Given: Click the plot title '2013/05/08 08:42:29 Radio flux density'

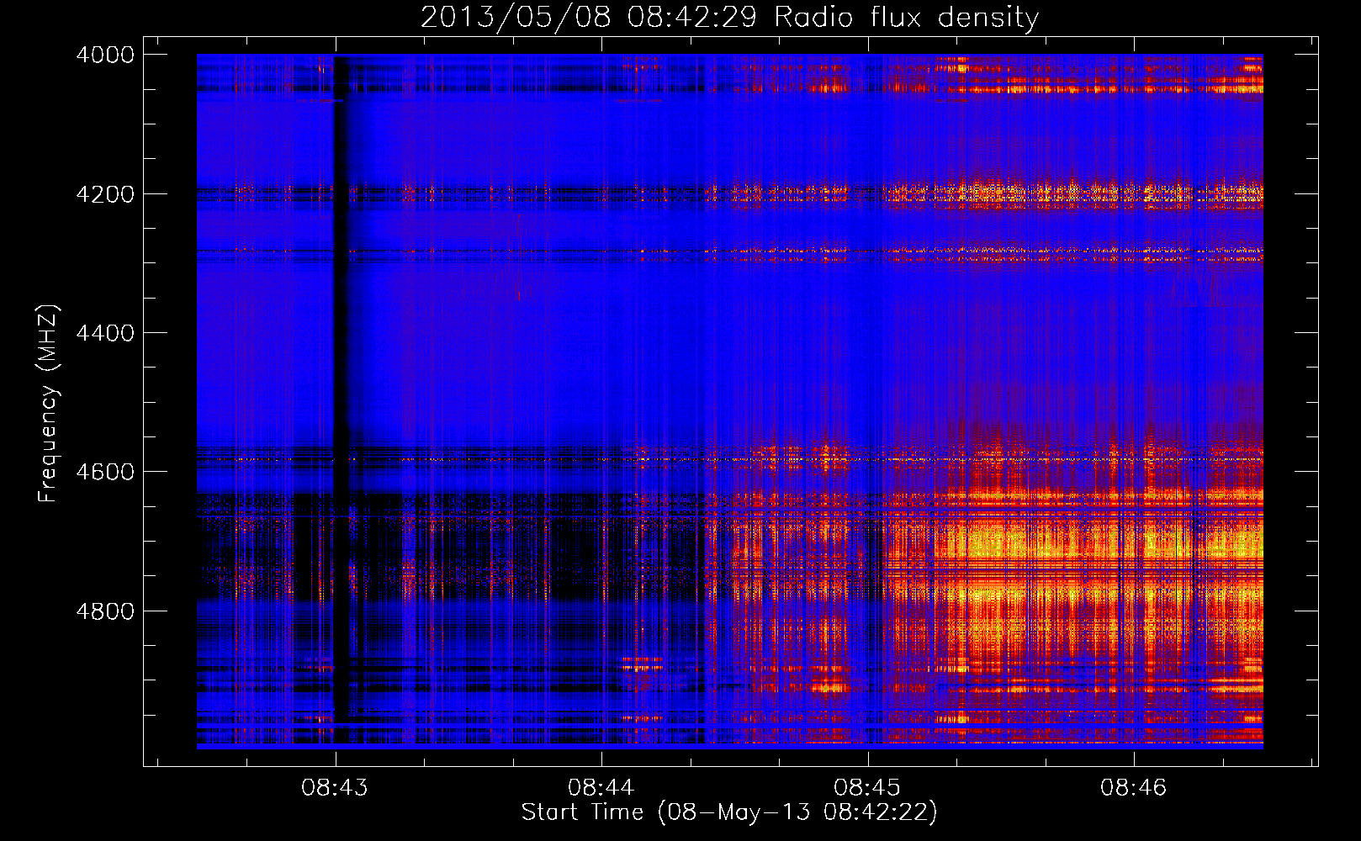Looking at the screenshot, I should pos(729,17).
